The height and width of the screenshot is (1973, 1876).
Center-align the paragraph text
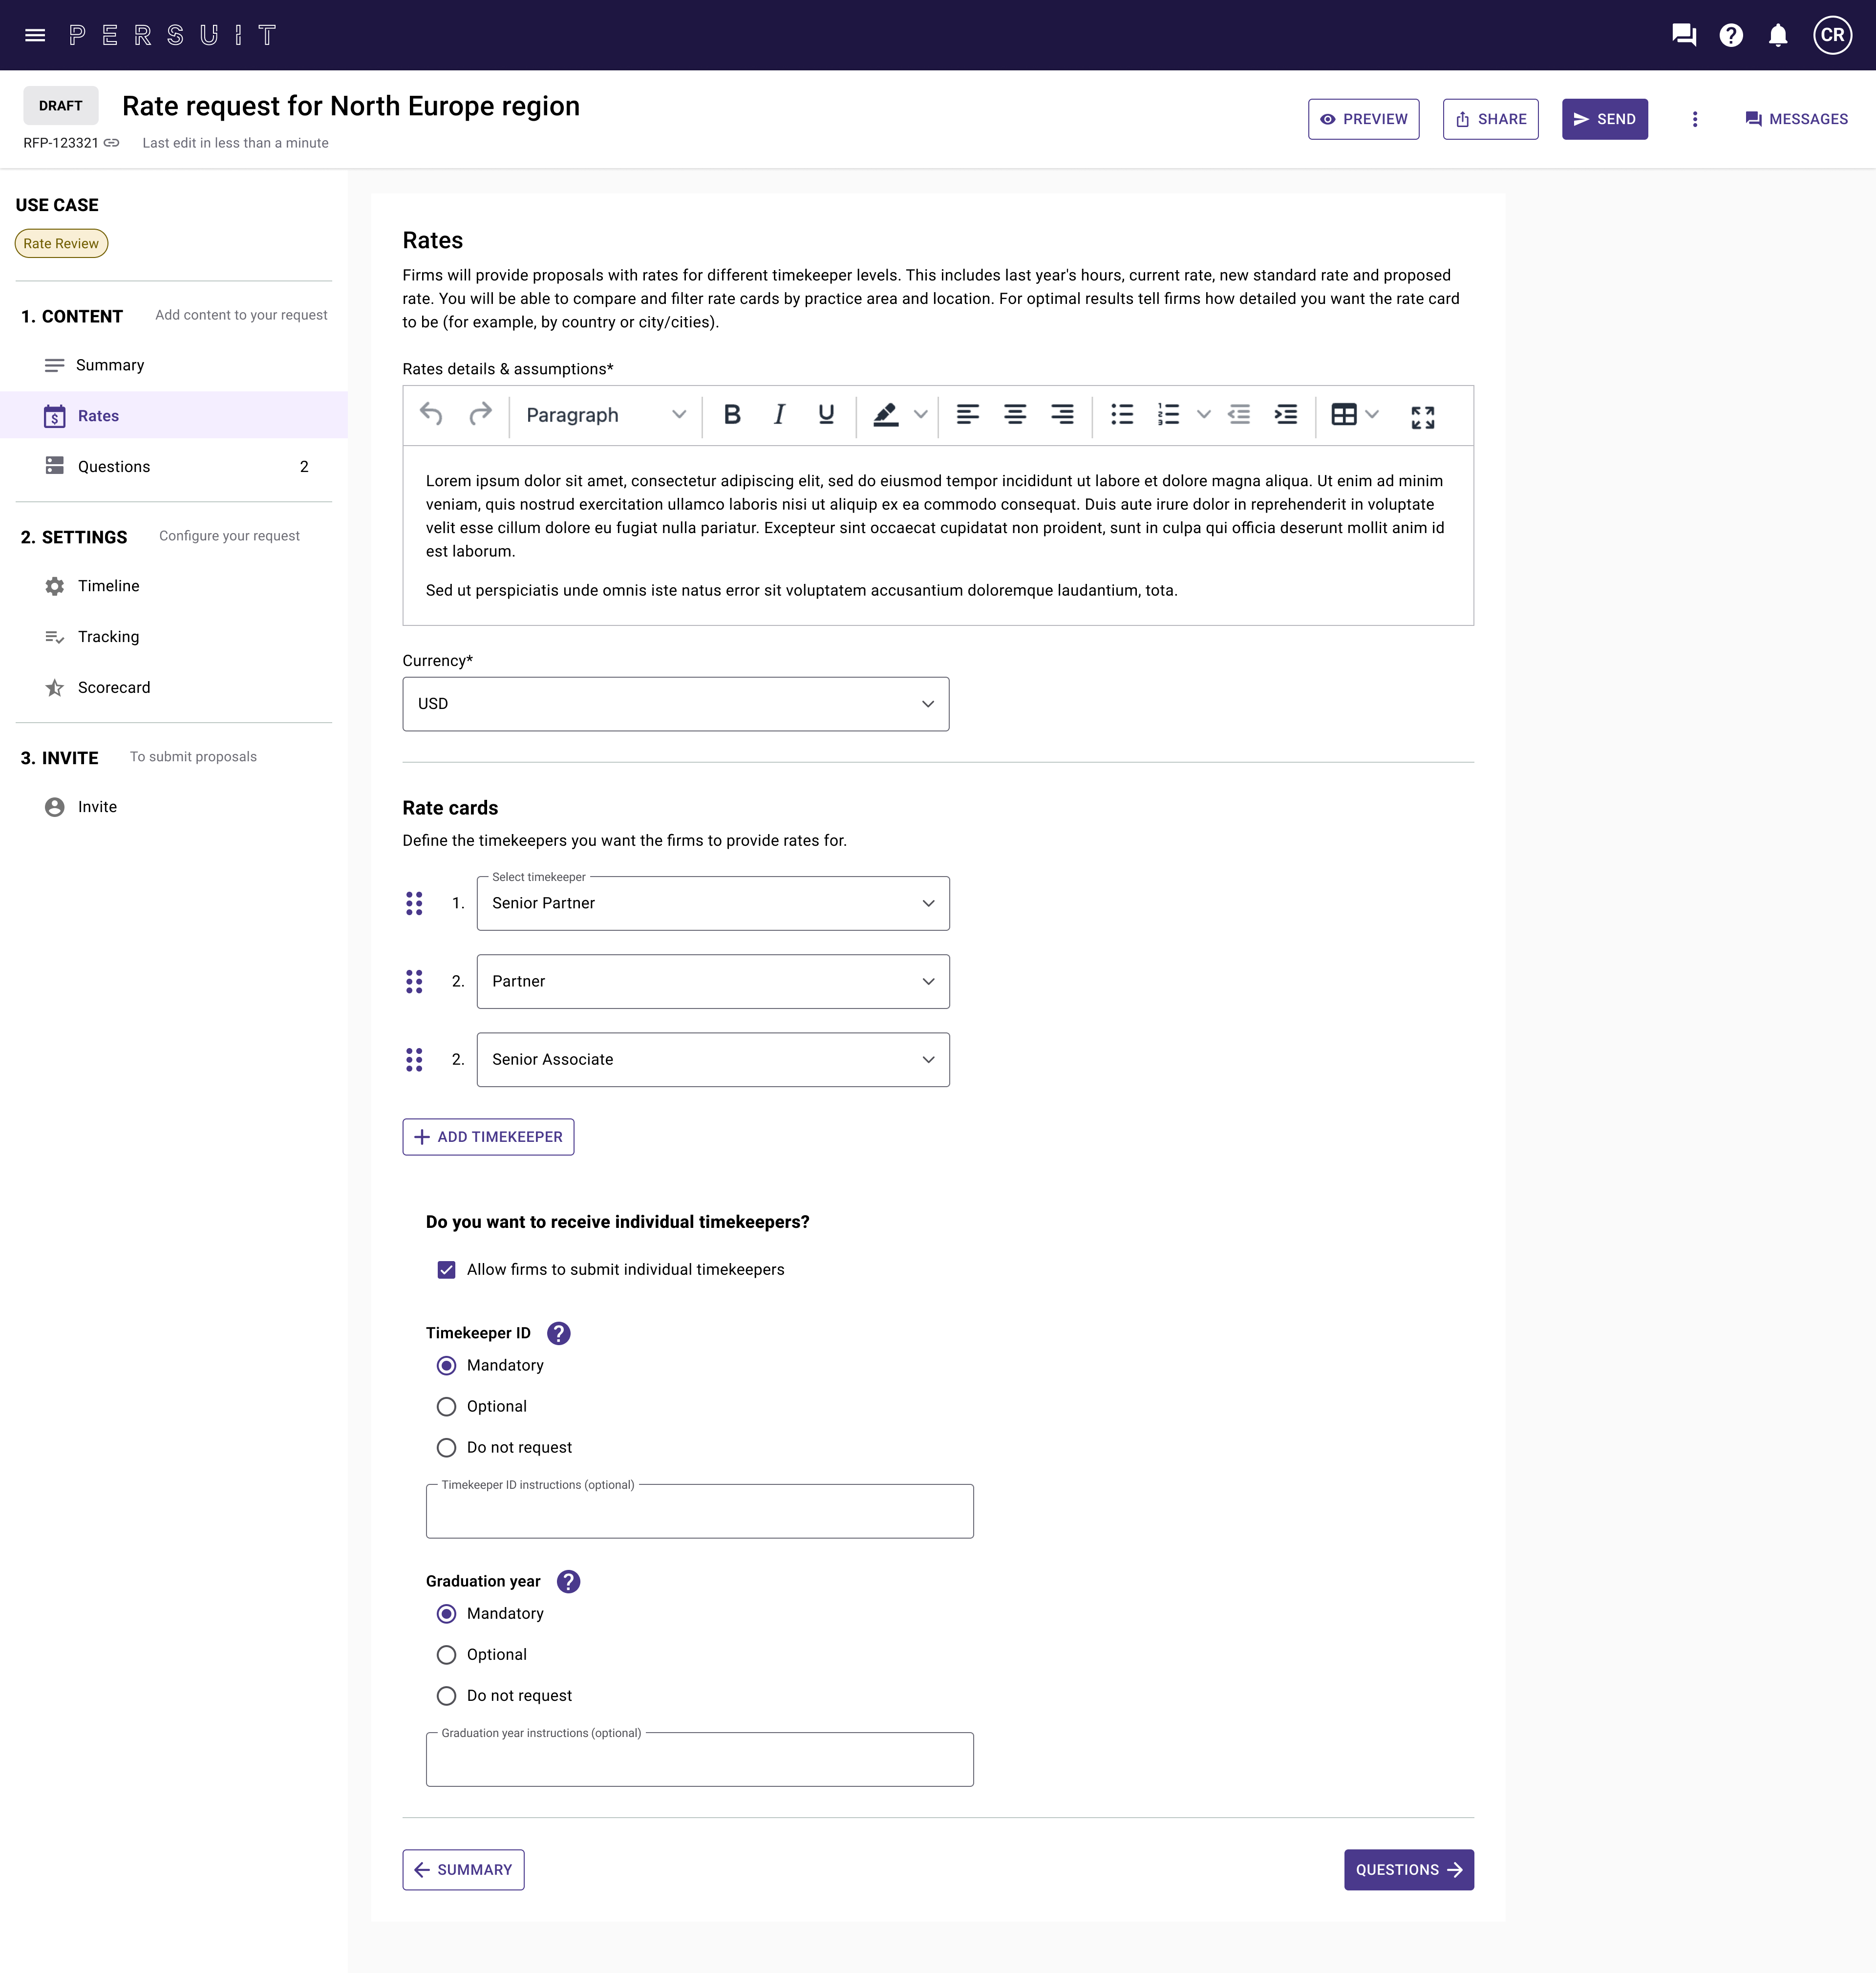[x=1014, y=414]
